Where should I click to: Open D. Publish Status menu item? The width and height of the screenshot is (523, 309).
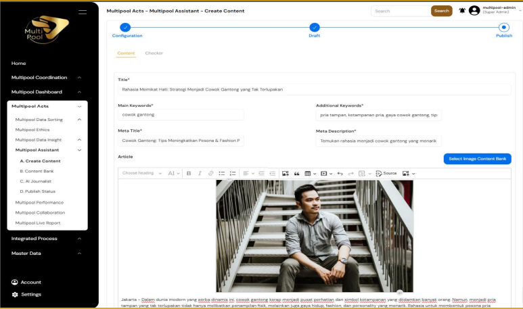pyautogui.click(x=38, y=191)
